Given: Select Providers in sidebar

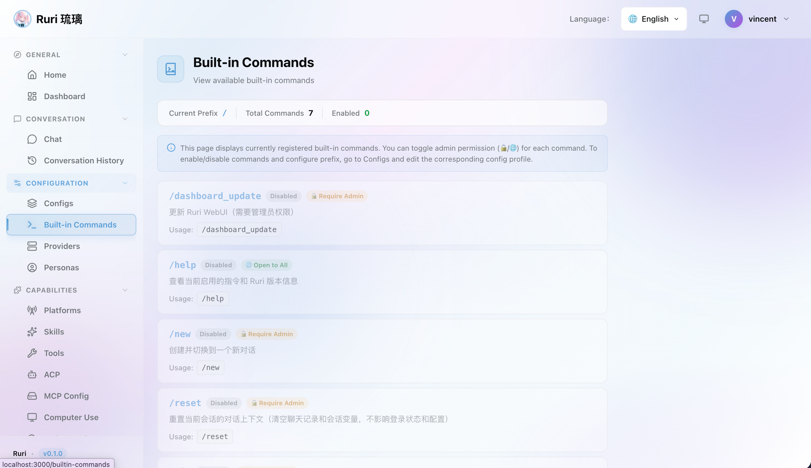Looking at the screenshot, I should pyautogui.click(x=71, y=246).
